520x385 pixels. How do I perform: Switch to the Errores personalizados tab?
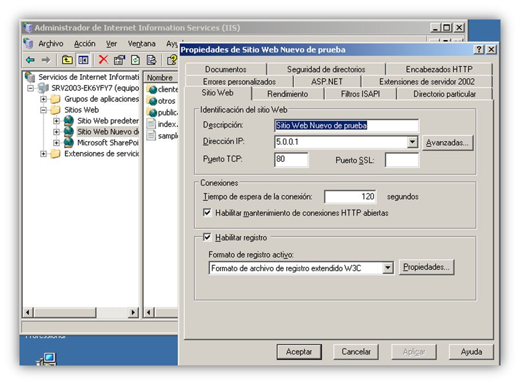point(239,81)
